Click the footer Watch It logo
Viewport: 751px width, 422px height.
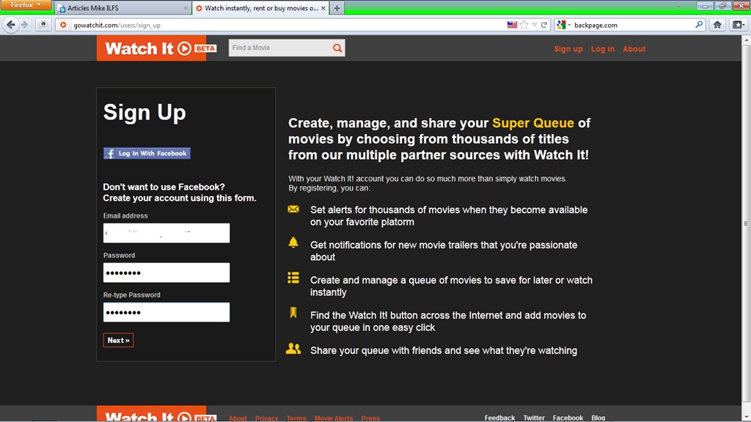coord(157,415)
